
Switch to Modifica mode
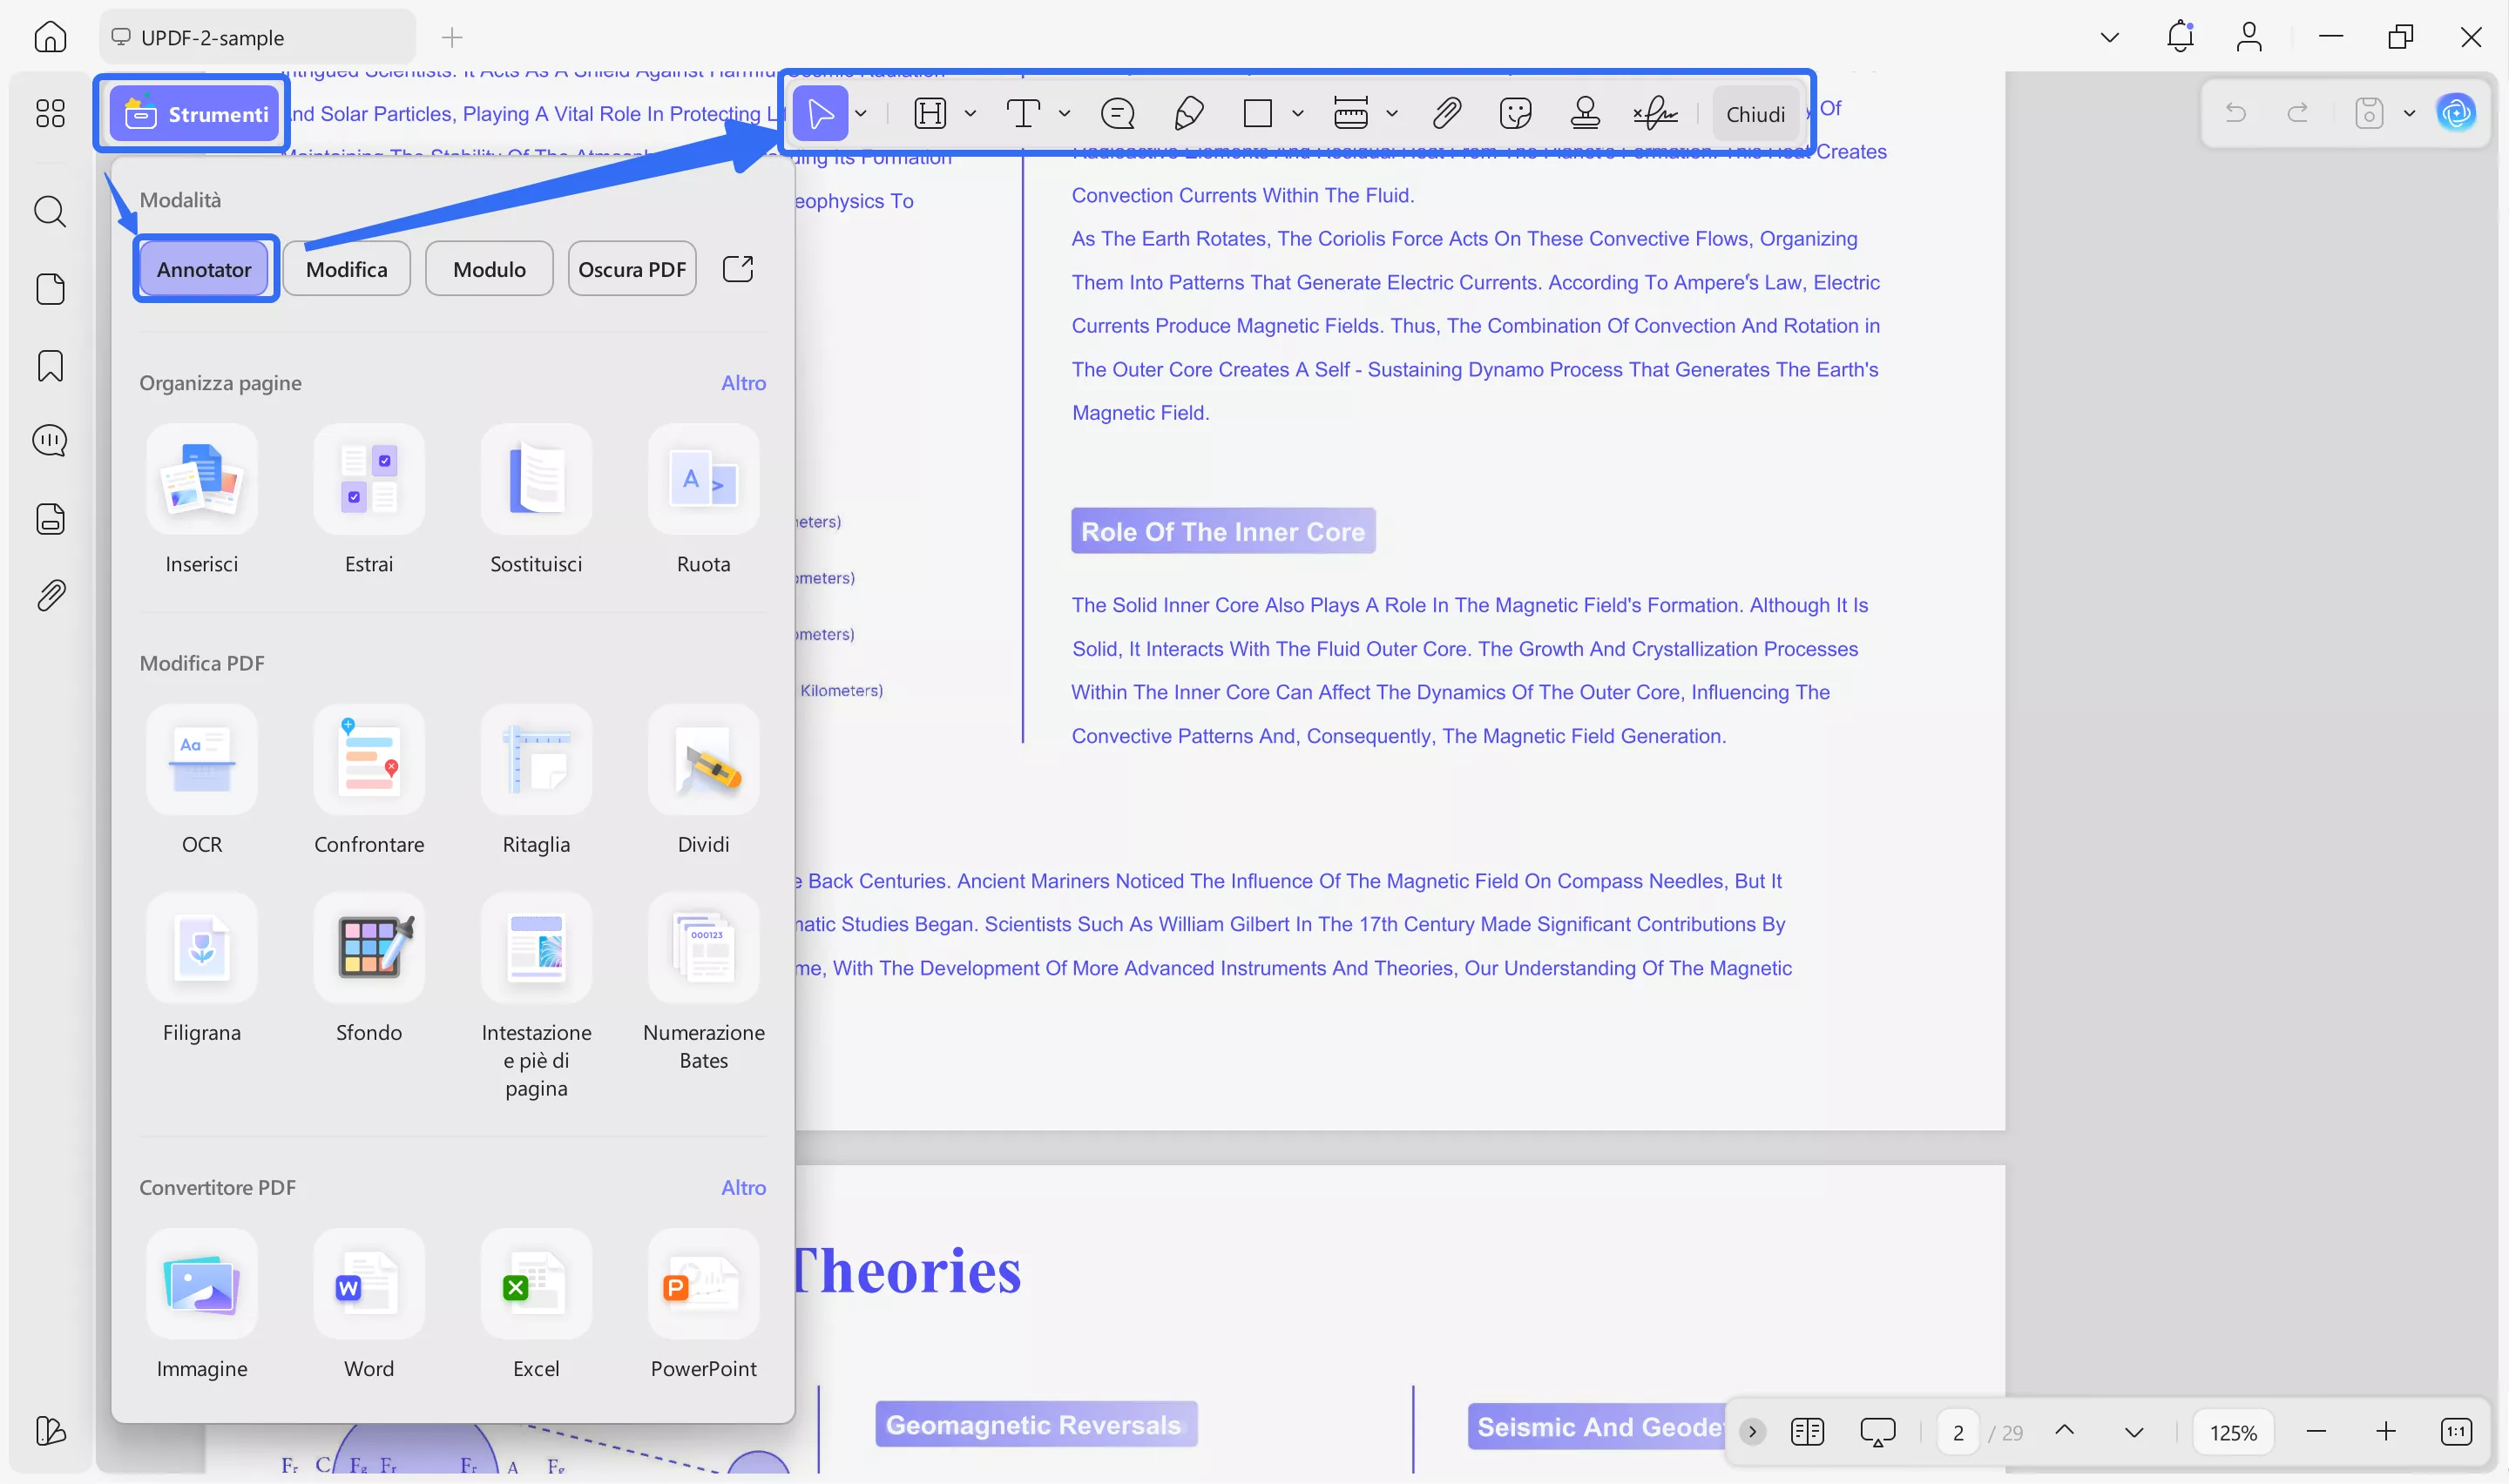[347, 268]
